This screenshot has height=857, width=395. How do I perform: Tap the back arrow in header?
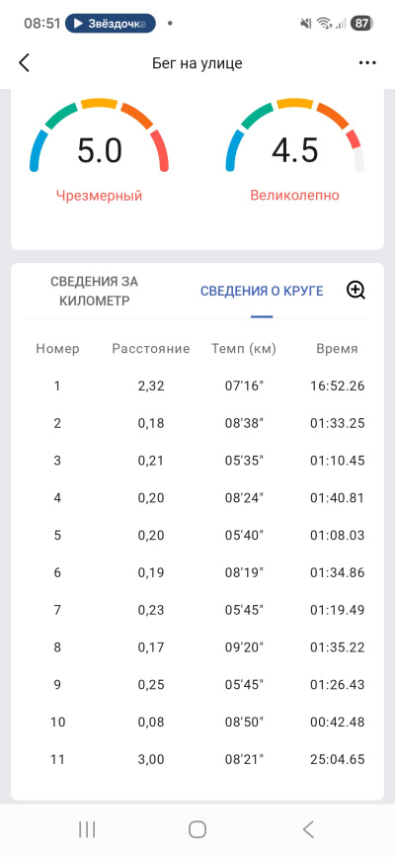point(24,63)
